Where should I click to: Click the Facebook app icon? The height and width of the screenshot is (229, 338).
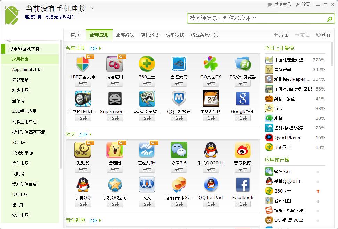pyautogui.click(x=242, y=184)
